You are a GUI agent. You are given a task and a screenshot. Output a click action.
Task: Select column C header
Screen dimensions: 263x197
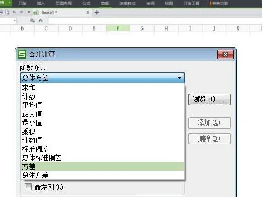[46, 28]
